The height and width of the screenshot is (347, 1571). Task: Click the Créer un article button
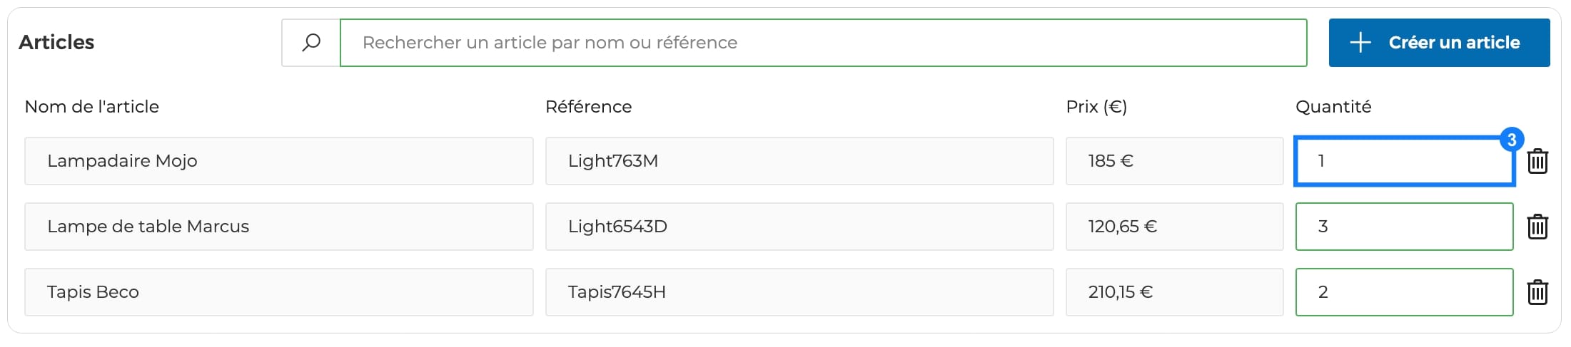(x=1439, y=43)
